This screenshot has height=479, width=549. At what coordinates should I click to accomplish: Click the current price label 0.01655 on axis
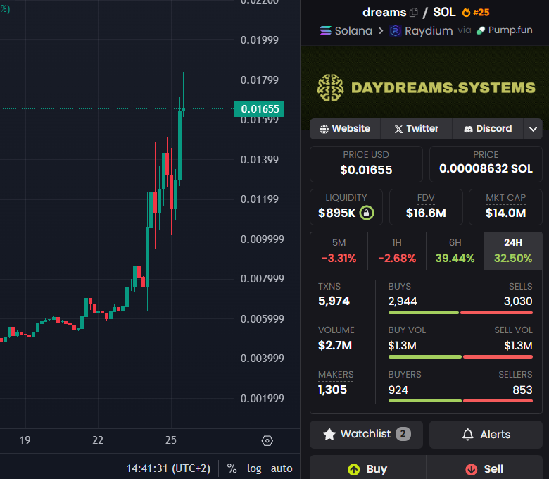(x=259, y=108)
